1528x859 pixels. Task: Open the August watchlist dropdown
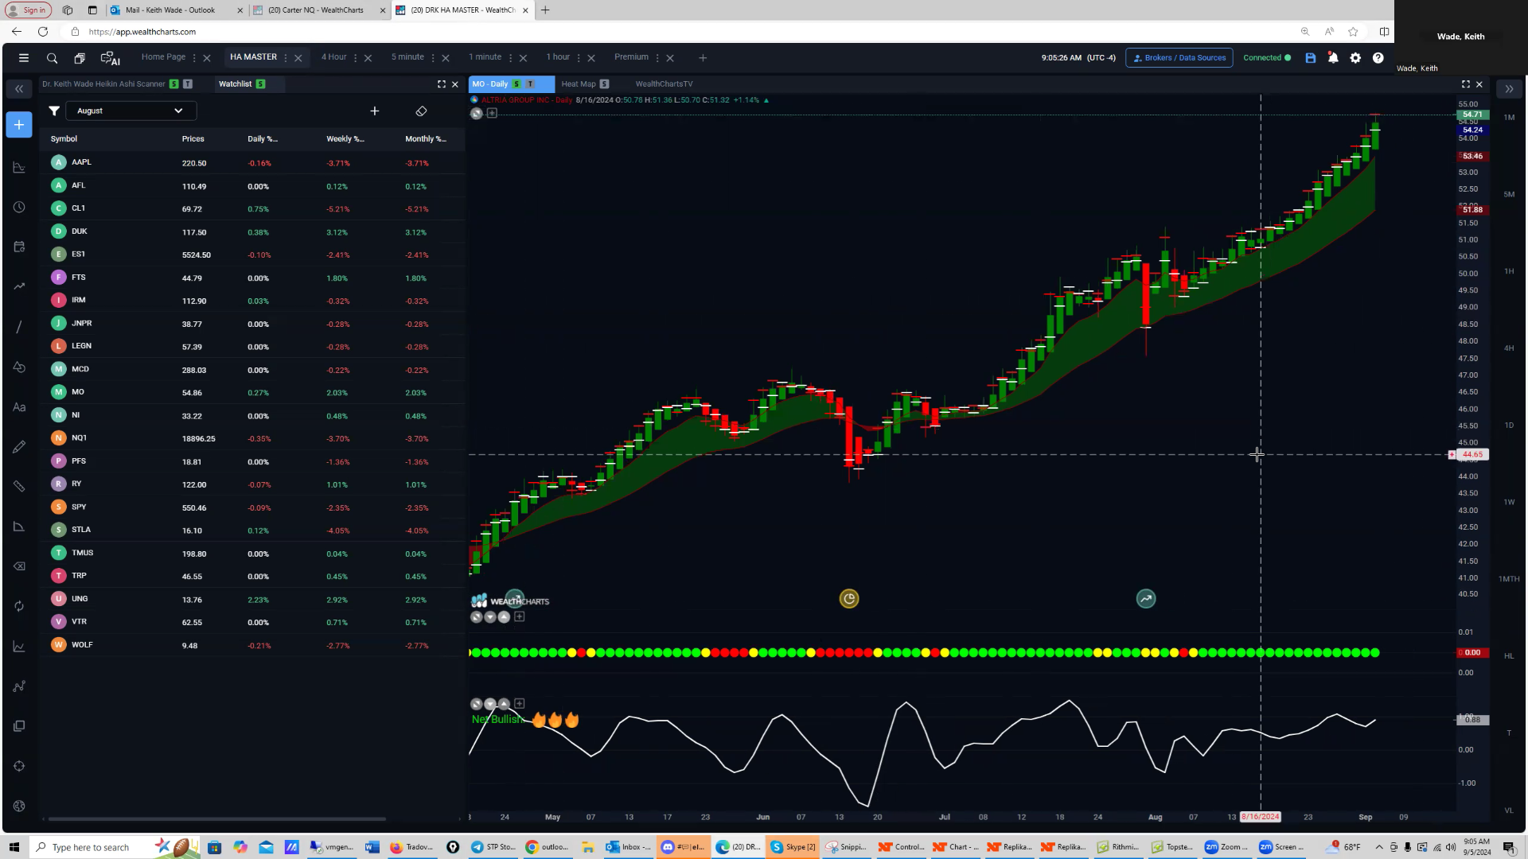coord(131,111)
